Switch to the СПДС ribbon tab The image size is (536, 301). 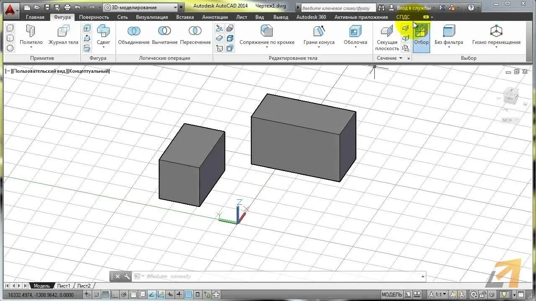[x=403, y=17]
